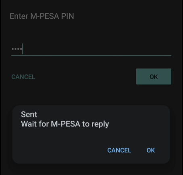Click the teal CANCEL under the PIN field
Screen dimensions: 183x175
[x=23, y=77]
